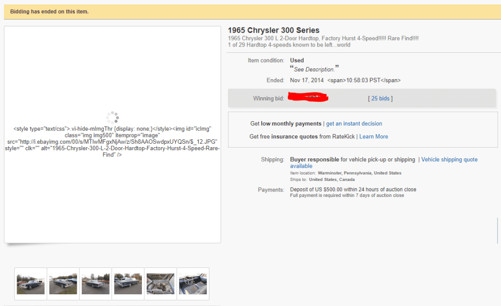View the interior steering wheel thumbnail
This screenshot has width=501, height=306.
(x=193, y=284)
